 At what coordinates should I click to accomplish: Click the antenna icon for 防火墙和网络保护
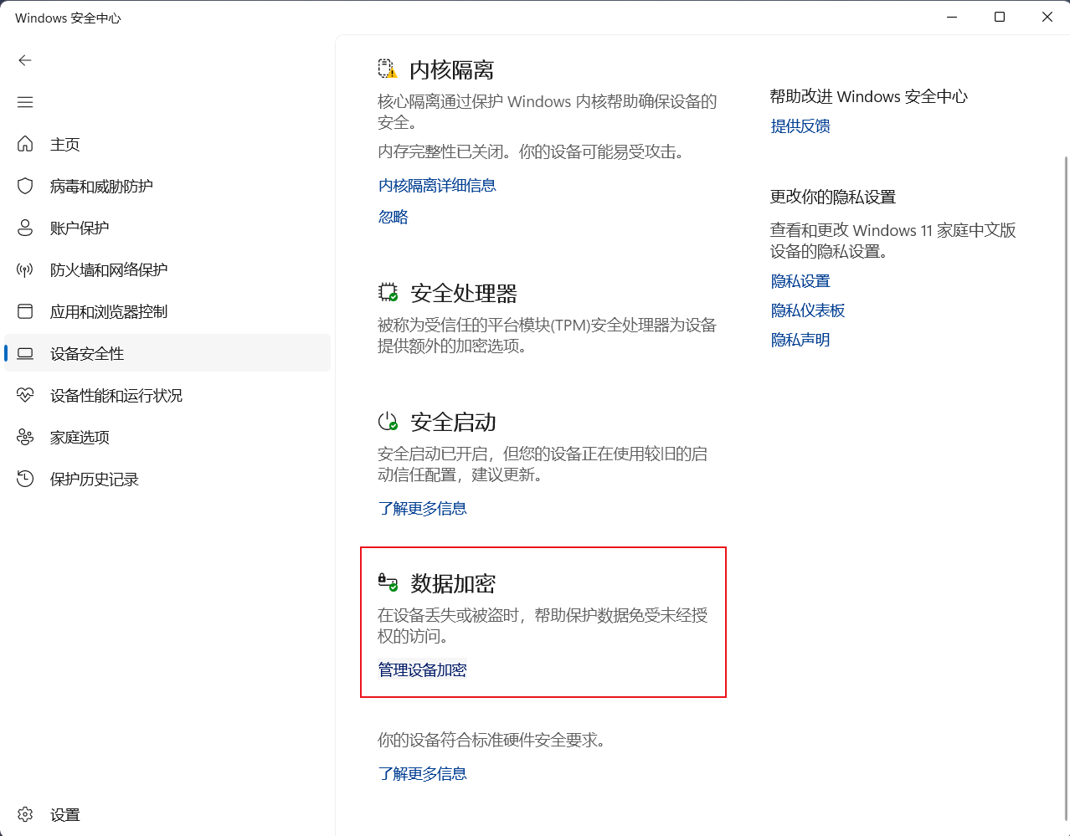(x=25, y=269)
